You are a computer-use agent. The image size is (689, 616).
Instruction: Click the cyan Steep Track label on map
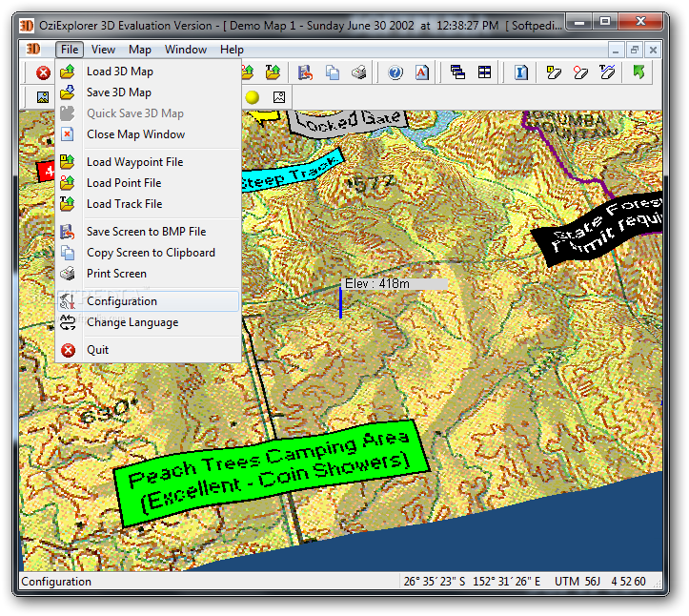[x=292, y=172]
